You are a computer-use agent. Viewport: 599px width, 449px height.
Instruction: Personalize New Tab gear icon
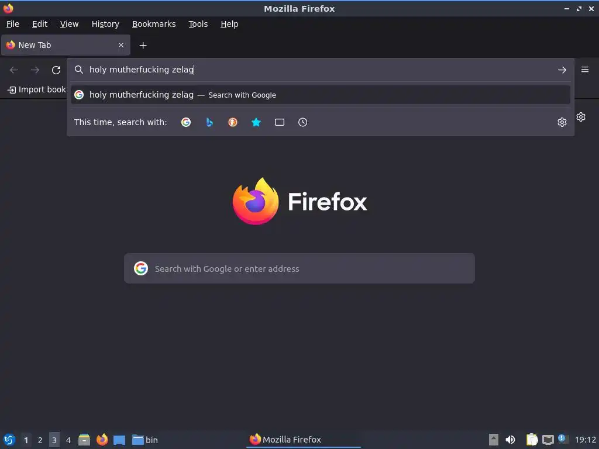click(581, 117)
